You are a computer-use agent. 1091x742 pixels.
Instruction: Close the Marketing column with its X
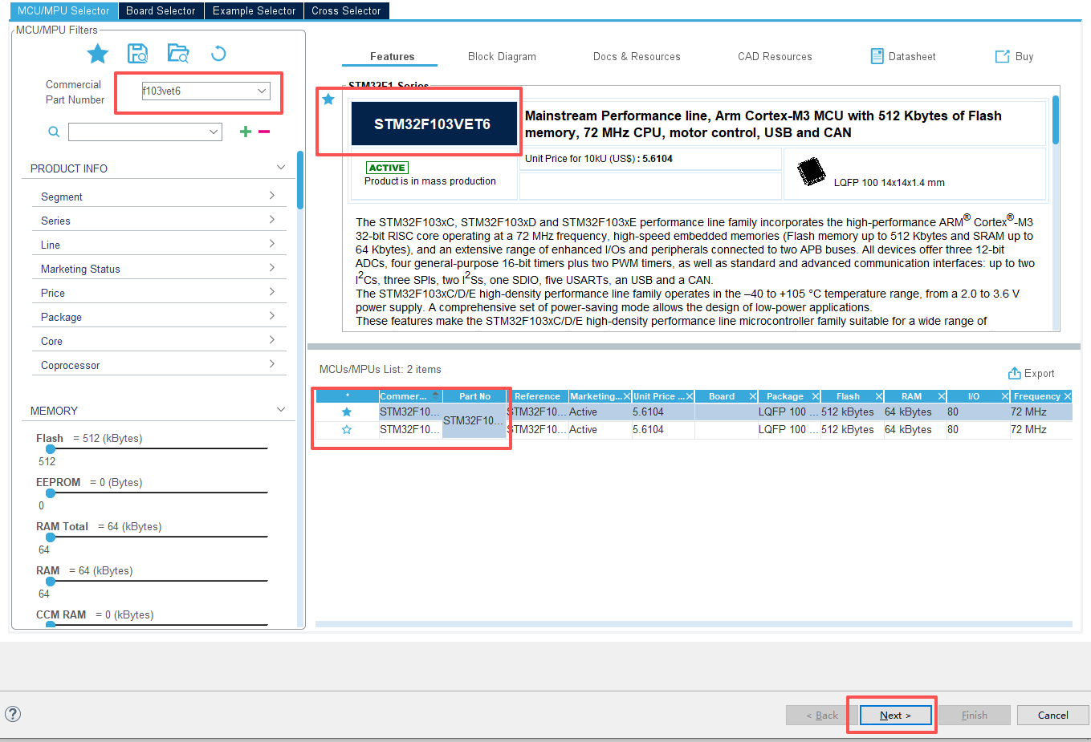627,396
